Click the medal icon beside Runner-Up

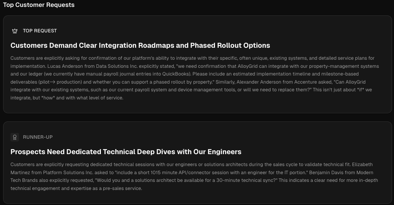pyautogui.click(x=15, y=137)
